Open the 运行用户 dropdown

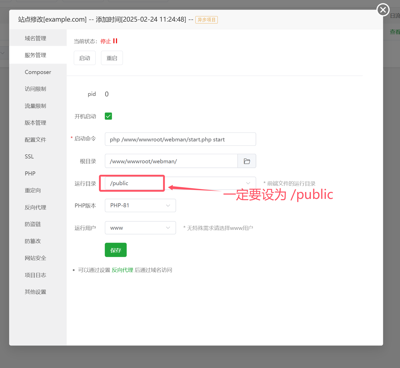[140, 228]
